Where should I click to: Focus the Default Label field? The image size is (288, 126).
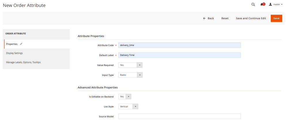[179, 55]
